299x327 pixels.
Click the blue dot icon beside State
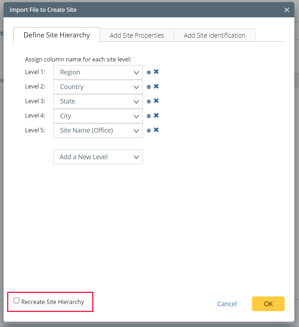(149, 101)
